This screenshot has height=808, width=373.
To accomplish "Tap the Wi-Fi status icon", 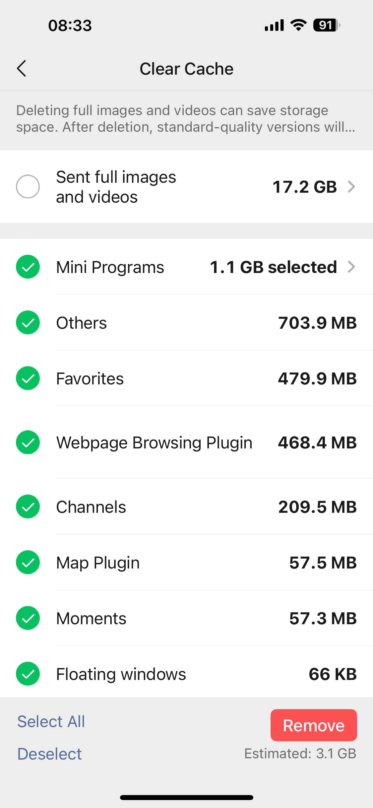I will 298,25.
